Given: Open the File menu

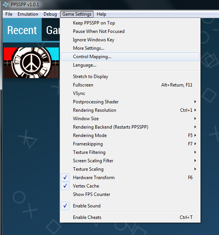Looking at the screenshot, I should point(9,14).
